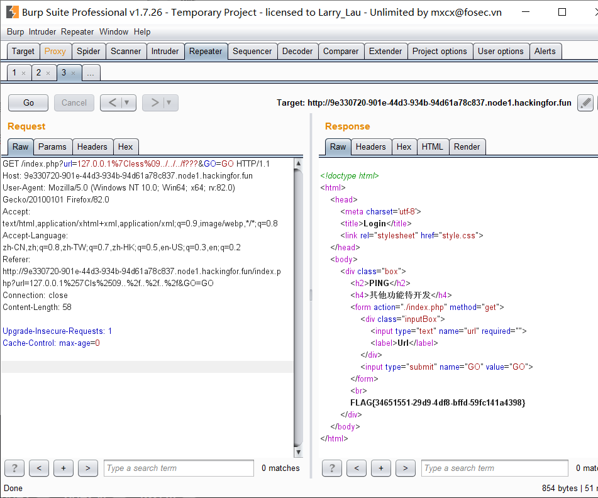Go to previous match in response search
The height and width of the screenshot is (498, 598).
(x=356, y=468)
